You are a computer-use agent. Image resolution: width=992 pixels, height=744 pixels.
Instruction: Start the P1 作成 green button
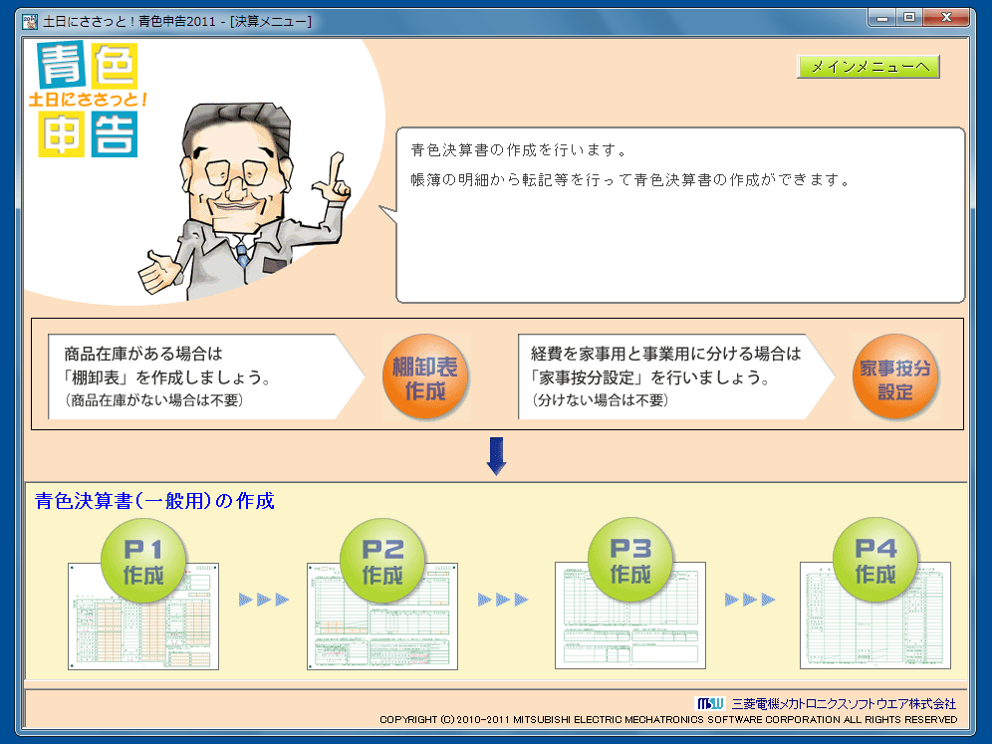[143, 561]
